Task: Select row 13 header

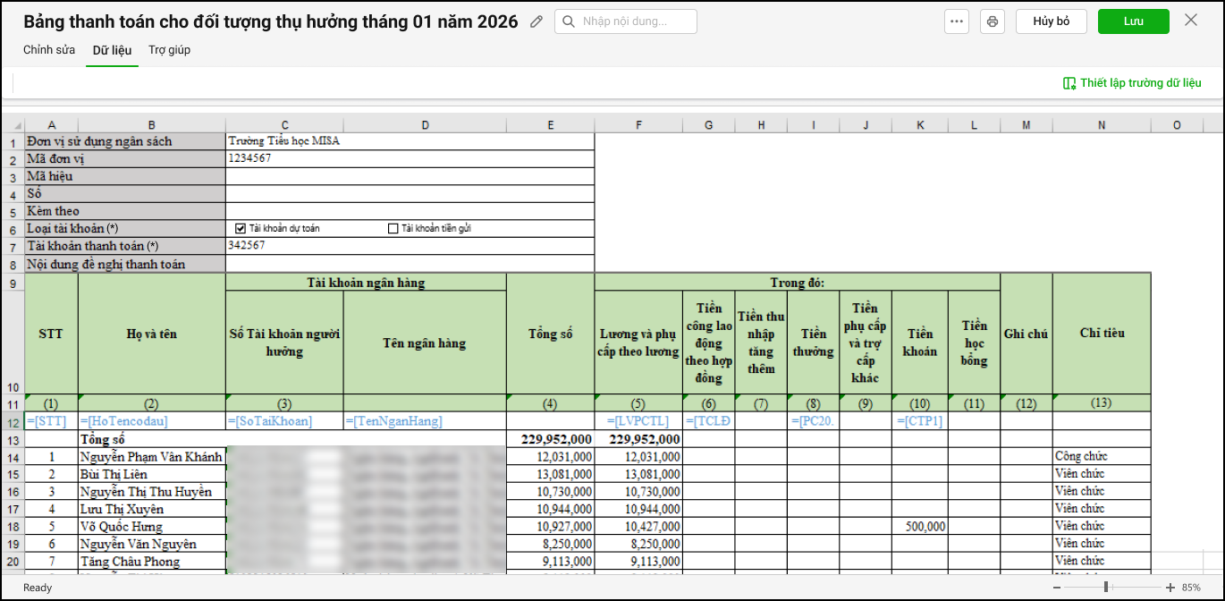Action: point(13,439)
